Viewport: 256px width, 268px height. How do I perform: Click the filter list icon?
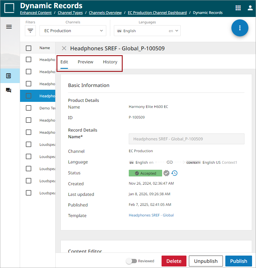(x=30, y=31)
